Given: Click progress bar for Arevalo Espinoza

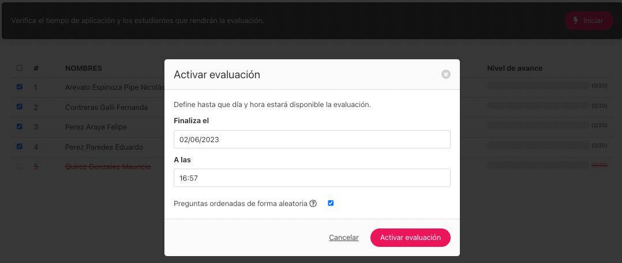Looking at the screenshot, I should point(538,85).
